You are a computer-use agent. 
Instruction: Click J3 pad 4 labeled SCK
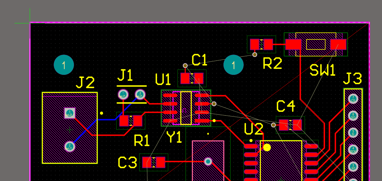[353, 150]
